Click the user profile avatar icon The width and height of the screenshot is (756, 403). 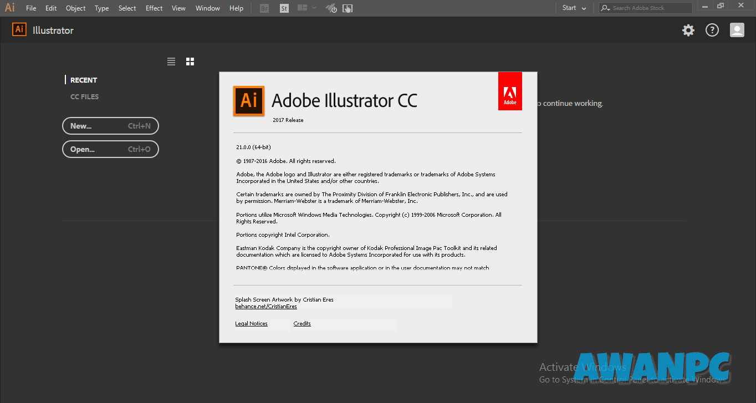tap(737, 30)
